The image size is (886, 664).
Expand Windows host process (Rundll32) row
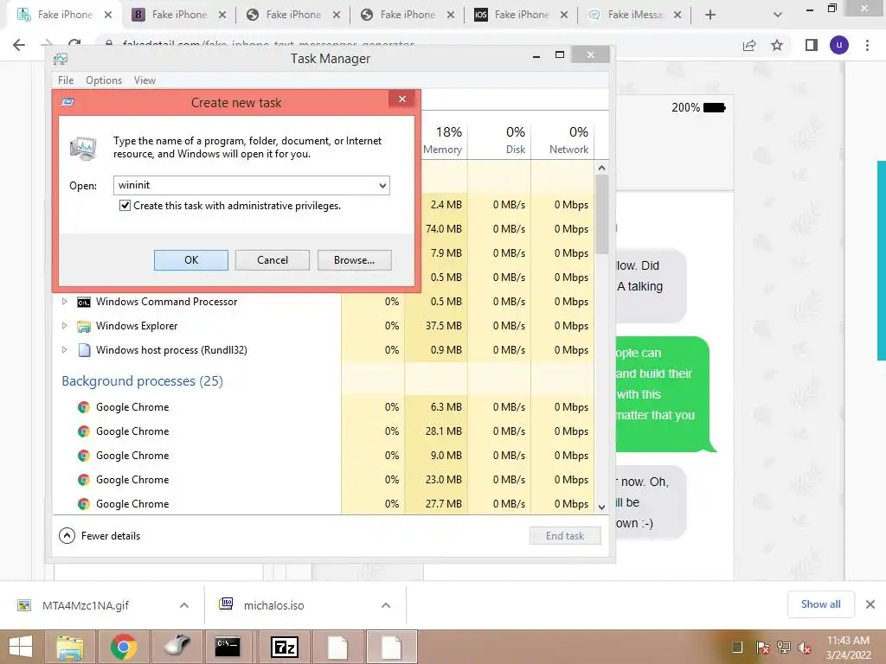point(64,350)
